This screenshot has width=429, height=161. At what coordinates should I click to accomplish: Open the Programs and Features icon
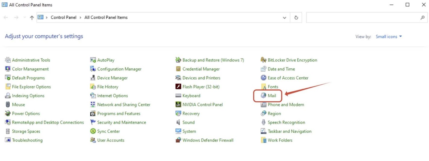pos(93,113)
